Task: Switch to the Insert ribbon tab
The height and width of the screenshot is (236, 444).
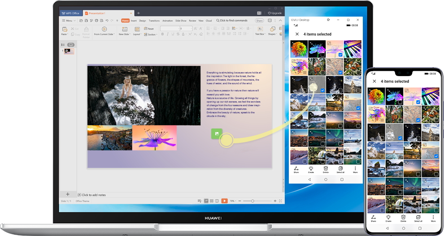Action: (x=134, y=21)
